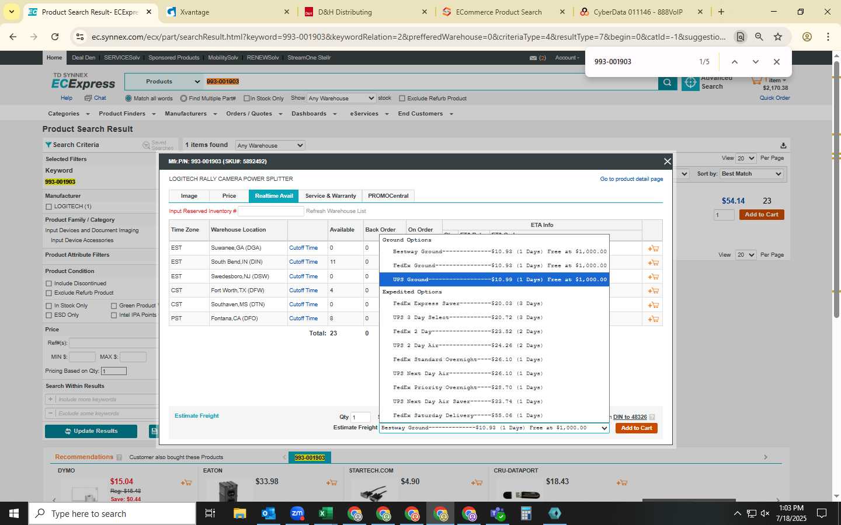This screenshot has height=525, width=841.
Task: Check the LOGITECH manufacturer filter
Action: (48, 206)
